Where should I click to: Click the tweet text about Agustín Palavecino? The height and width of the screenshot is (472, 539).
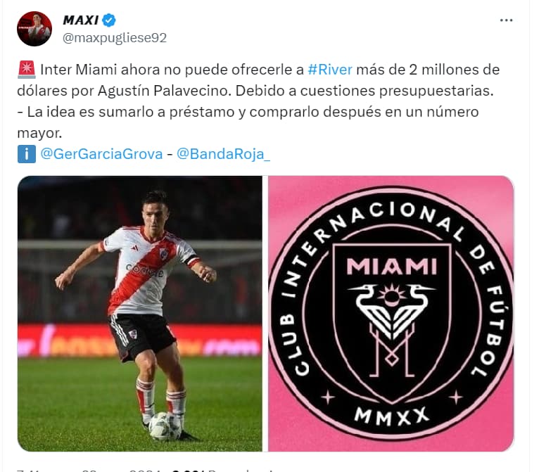[258, 101]
